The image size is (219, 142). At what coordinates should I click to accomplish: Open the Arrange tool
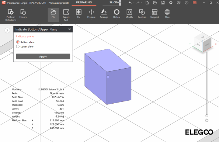(104, 14)
